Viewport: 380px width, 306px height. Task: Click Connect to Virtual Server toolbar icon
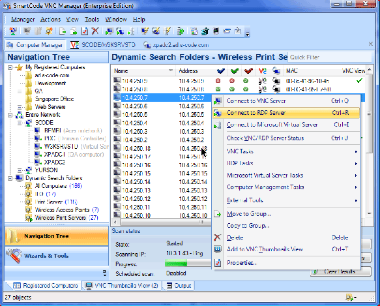[x=131, y=31]
